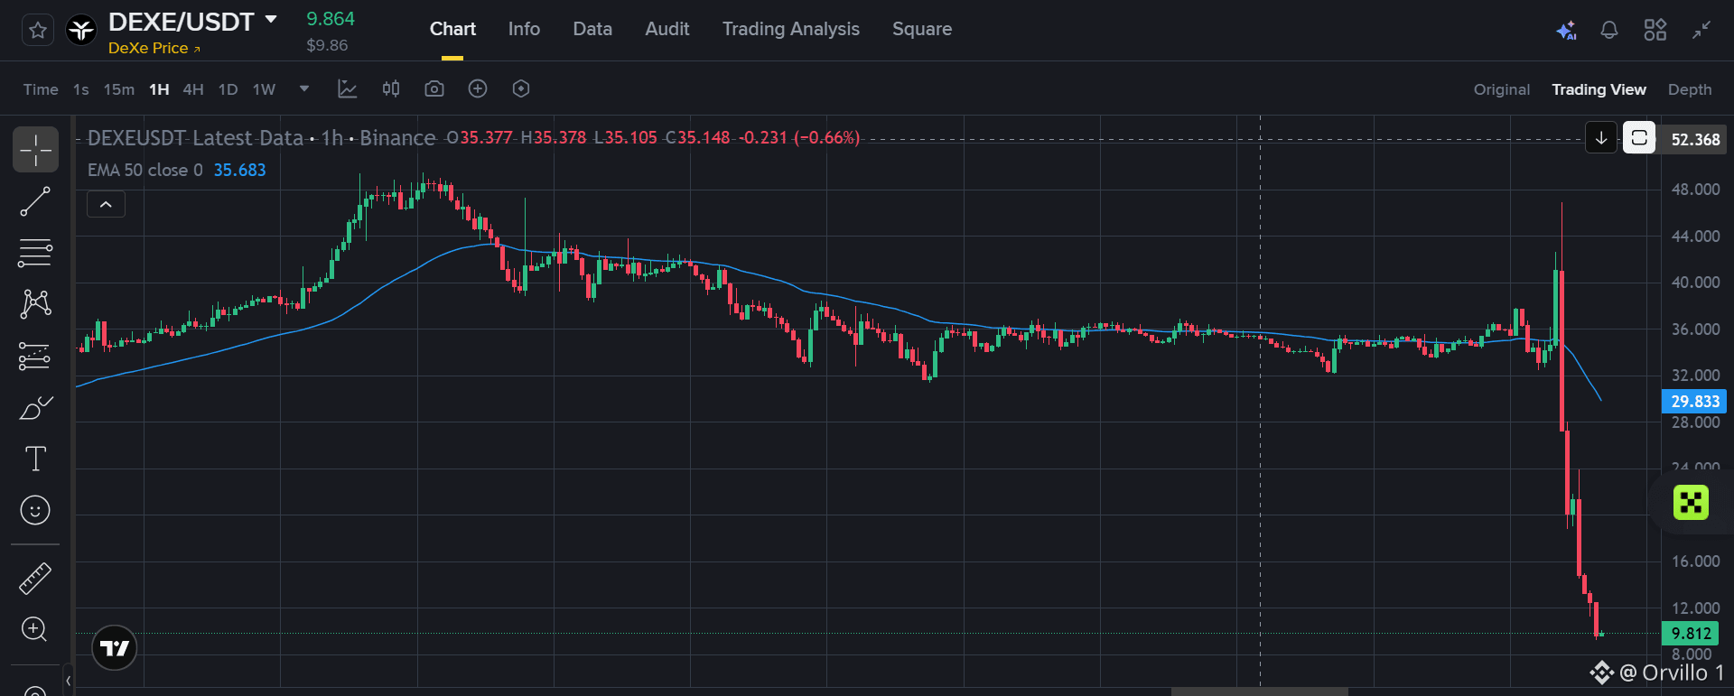Add DEXE/USDT to favorites with star icon
Image resolution: width=1734 pixels, height=696 pixels.
point(38,31)
